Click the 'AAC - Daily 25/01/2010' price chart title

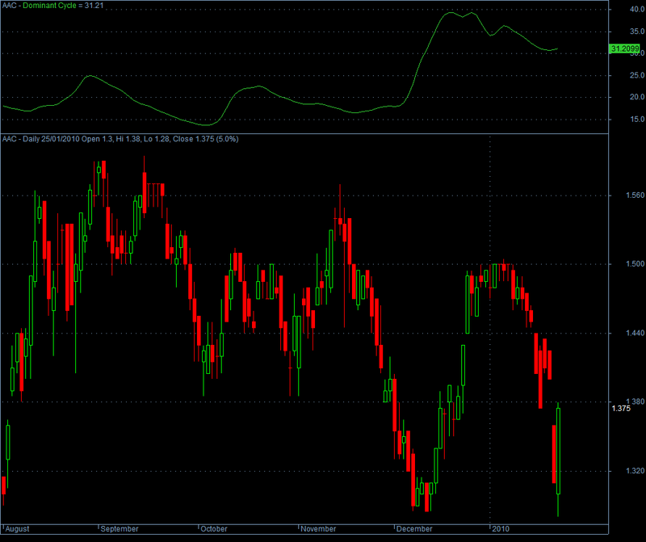(120, 139)
